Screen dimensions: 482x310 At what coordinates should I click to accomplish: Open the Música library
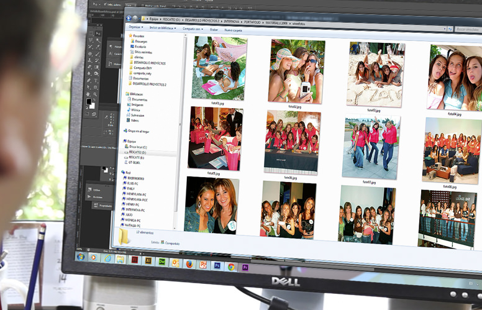click(134, 110)
